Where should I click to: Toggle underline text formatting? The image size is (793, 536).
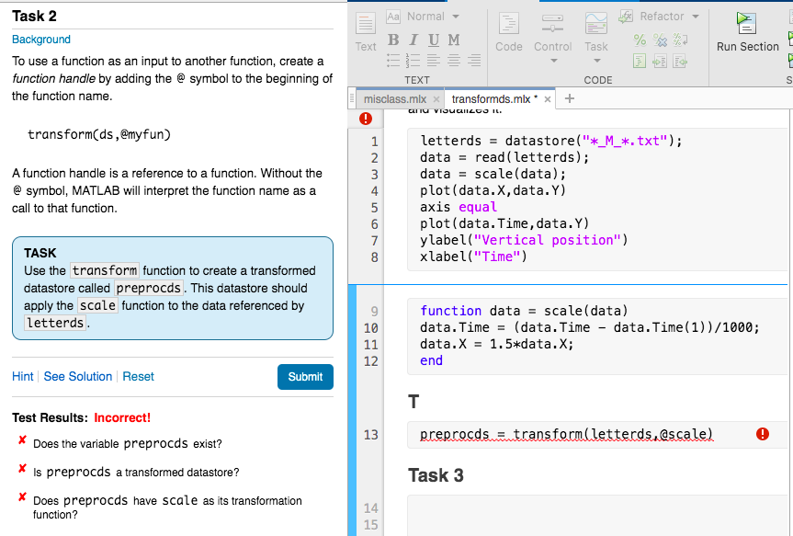click(433, 40)
